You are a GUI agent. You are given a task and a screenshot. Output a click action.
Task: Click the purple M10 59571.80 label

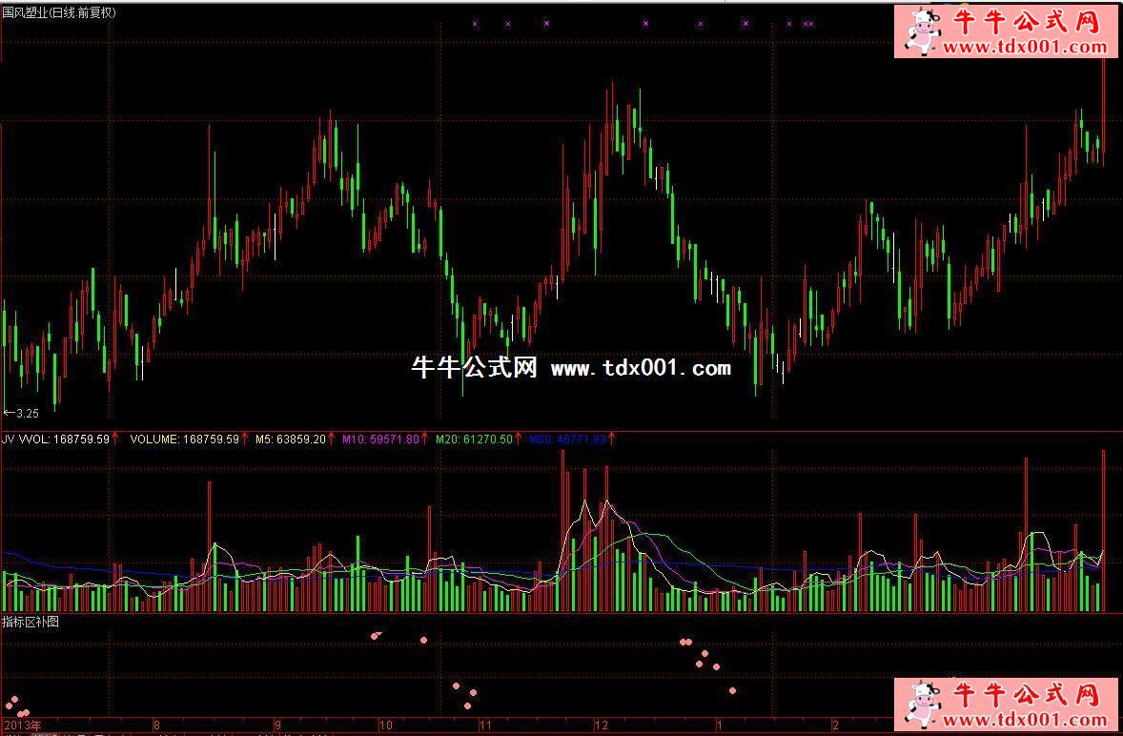coord(380,439)
